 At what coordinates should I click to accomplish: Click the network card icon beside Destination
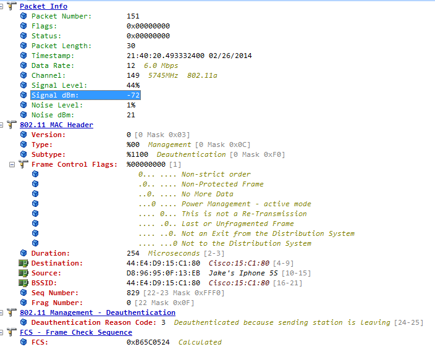tap(23, 263)
